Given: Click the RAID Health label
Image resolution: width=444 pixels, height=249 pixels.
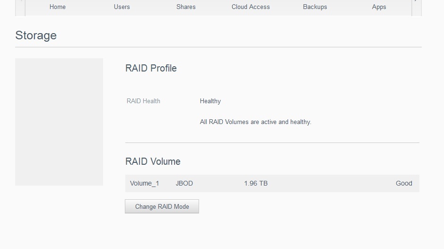Looking at the screenshot, I should (143, 101).
